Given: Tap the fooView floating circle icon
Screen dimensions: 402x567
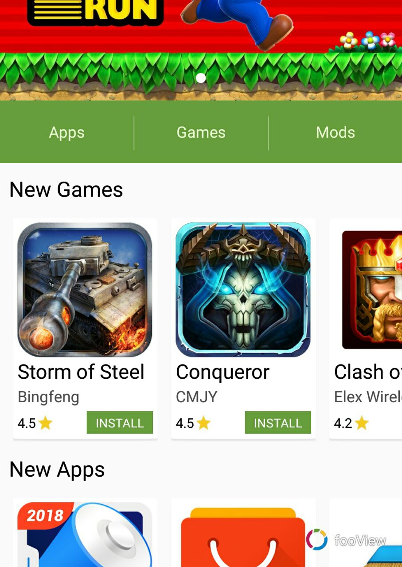Looking at the screenshot, I should coord(317,540).
